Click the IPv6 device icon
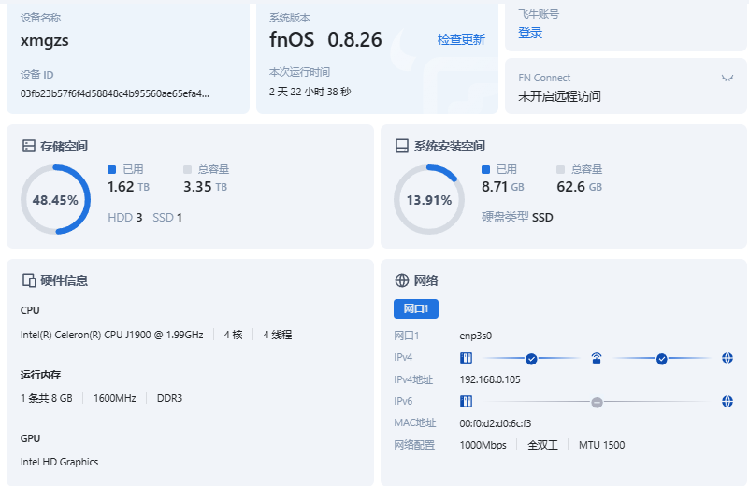 coord(466,402)
